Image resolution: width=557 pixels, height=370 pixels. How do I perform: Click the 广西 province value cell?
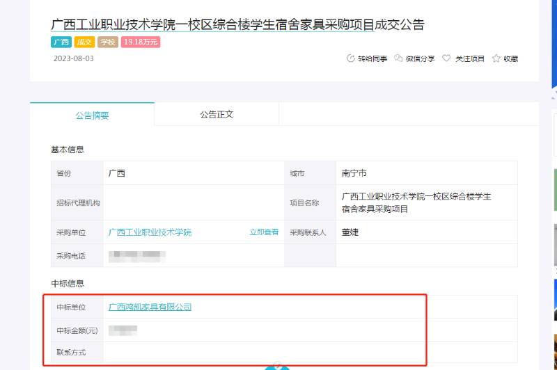point(194,173)
